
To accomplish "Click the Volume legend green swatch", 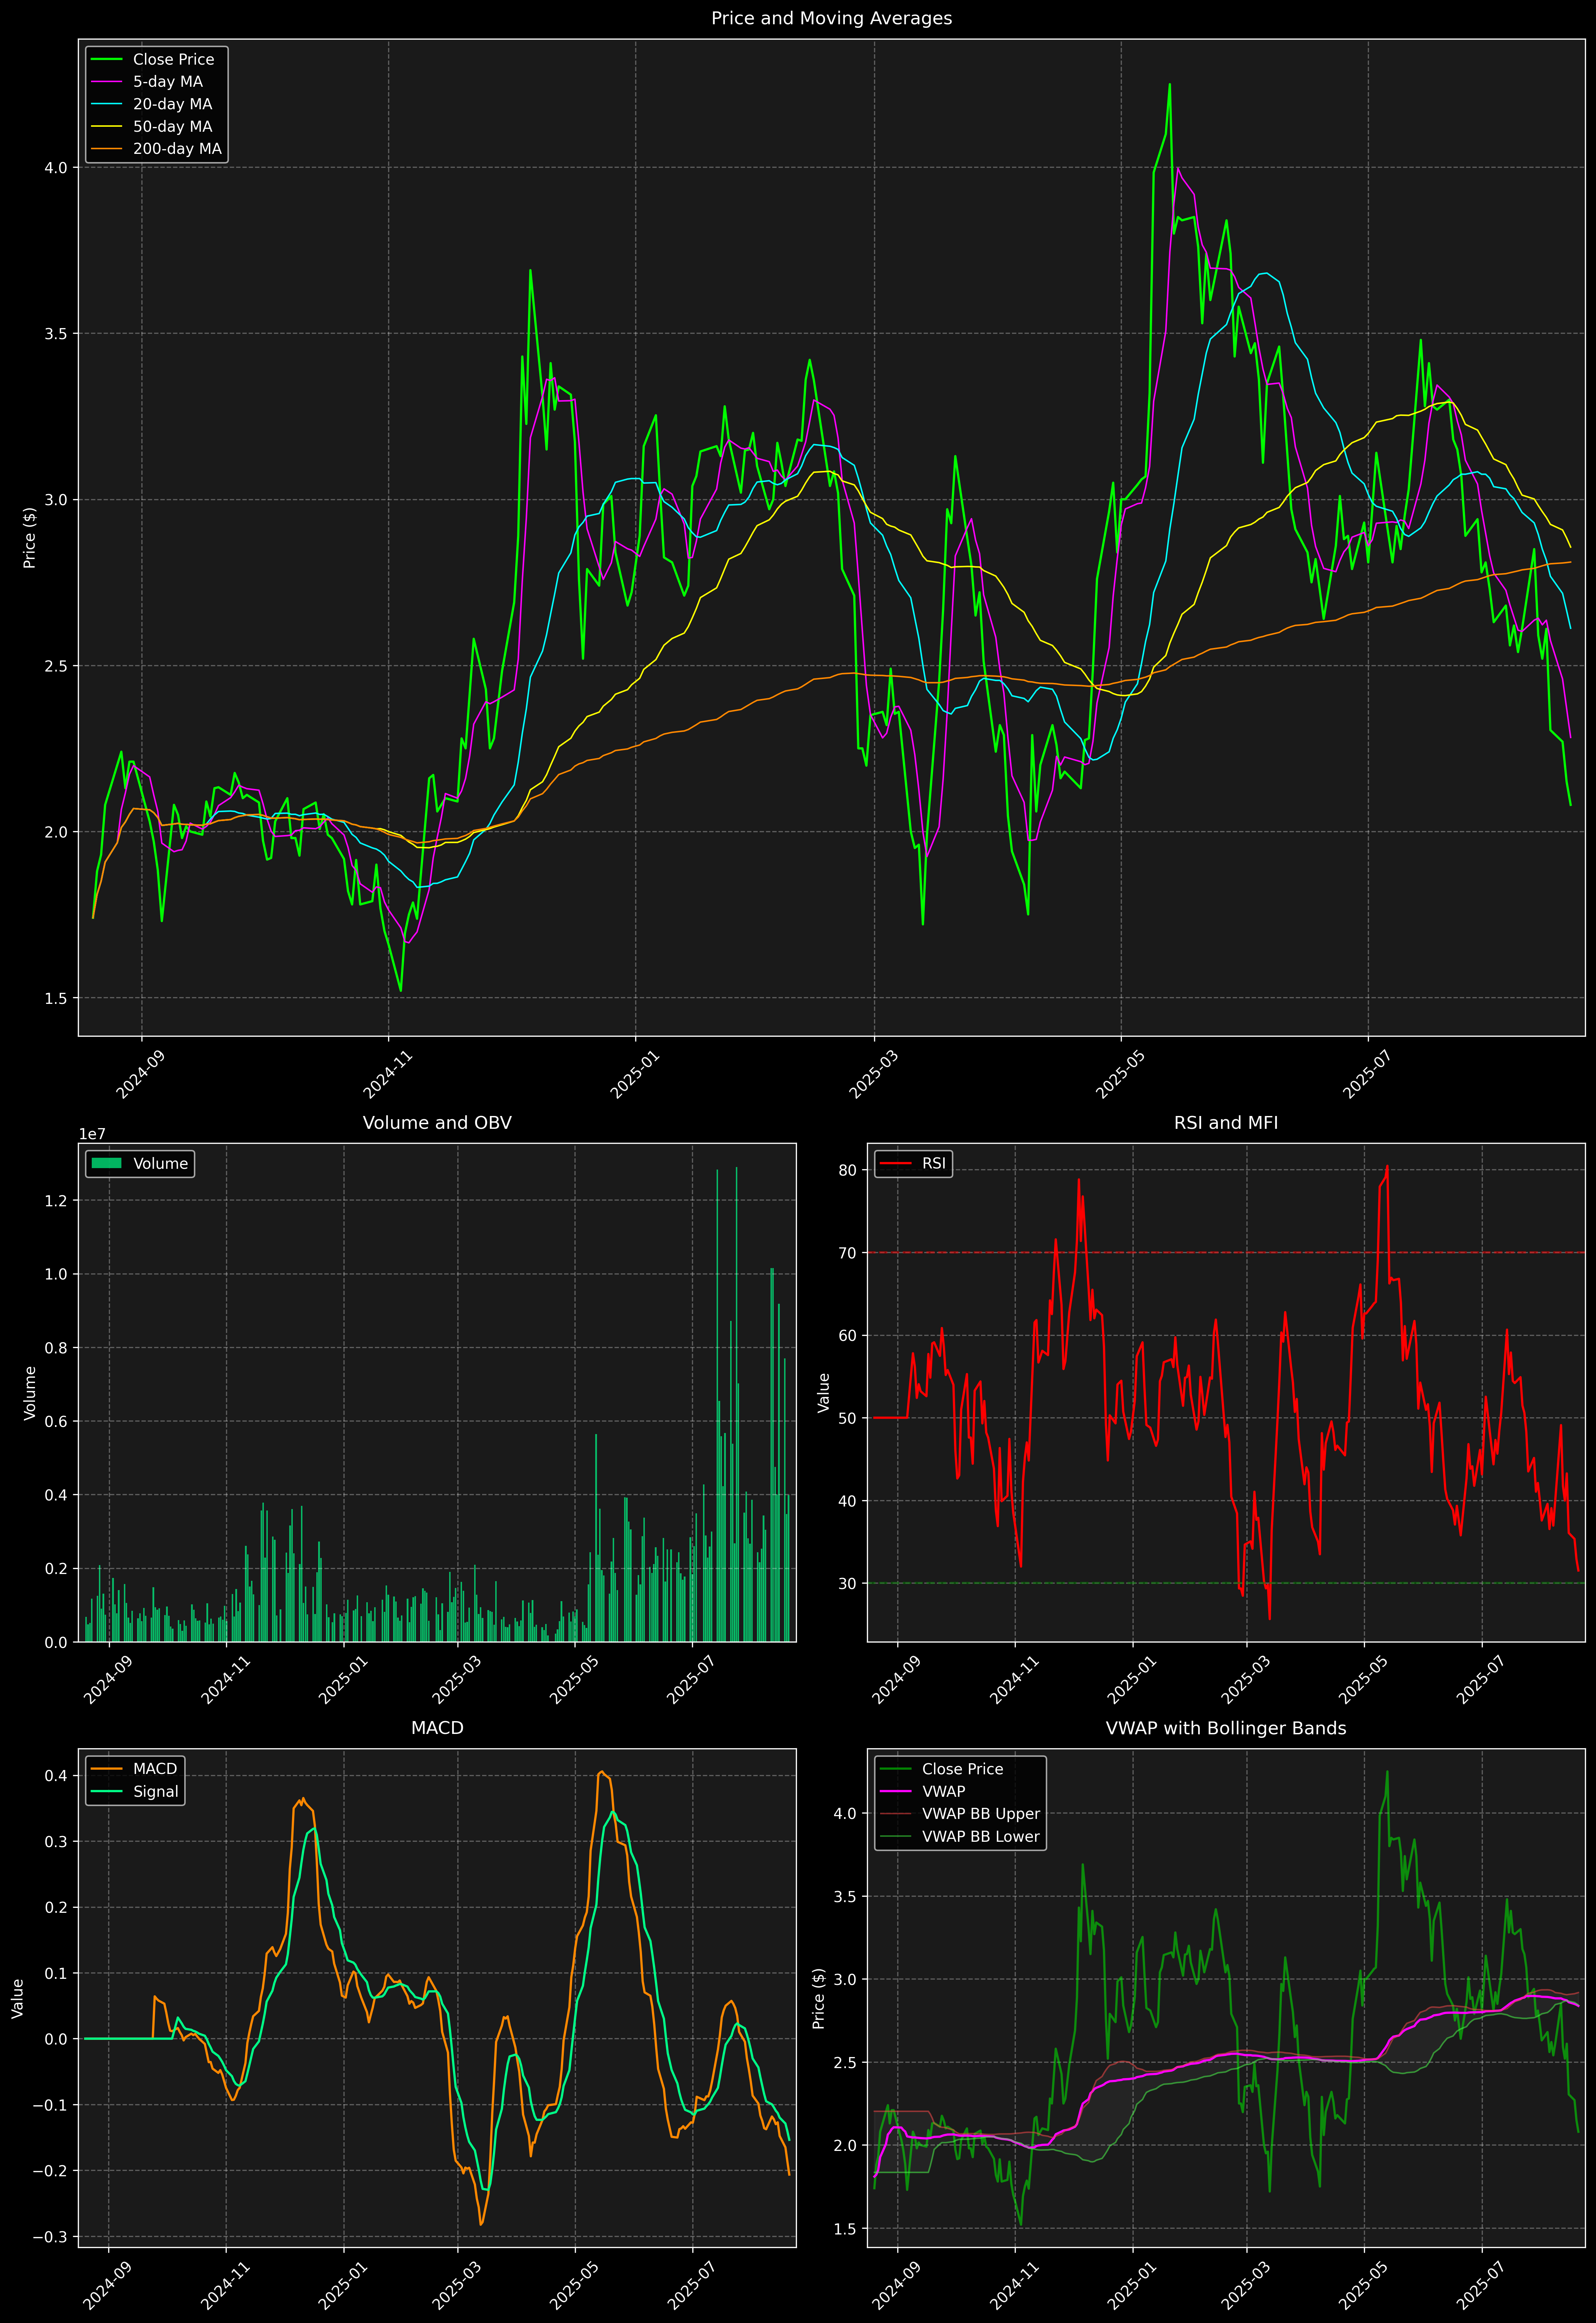I will [106, 1163].
